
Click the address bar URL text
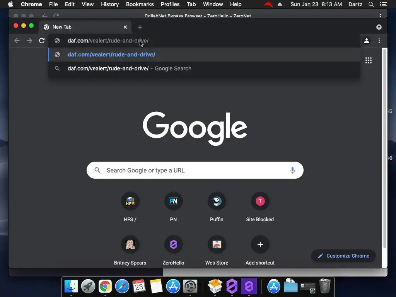click(108, 41)
